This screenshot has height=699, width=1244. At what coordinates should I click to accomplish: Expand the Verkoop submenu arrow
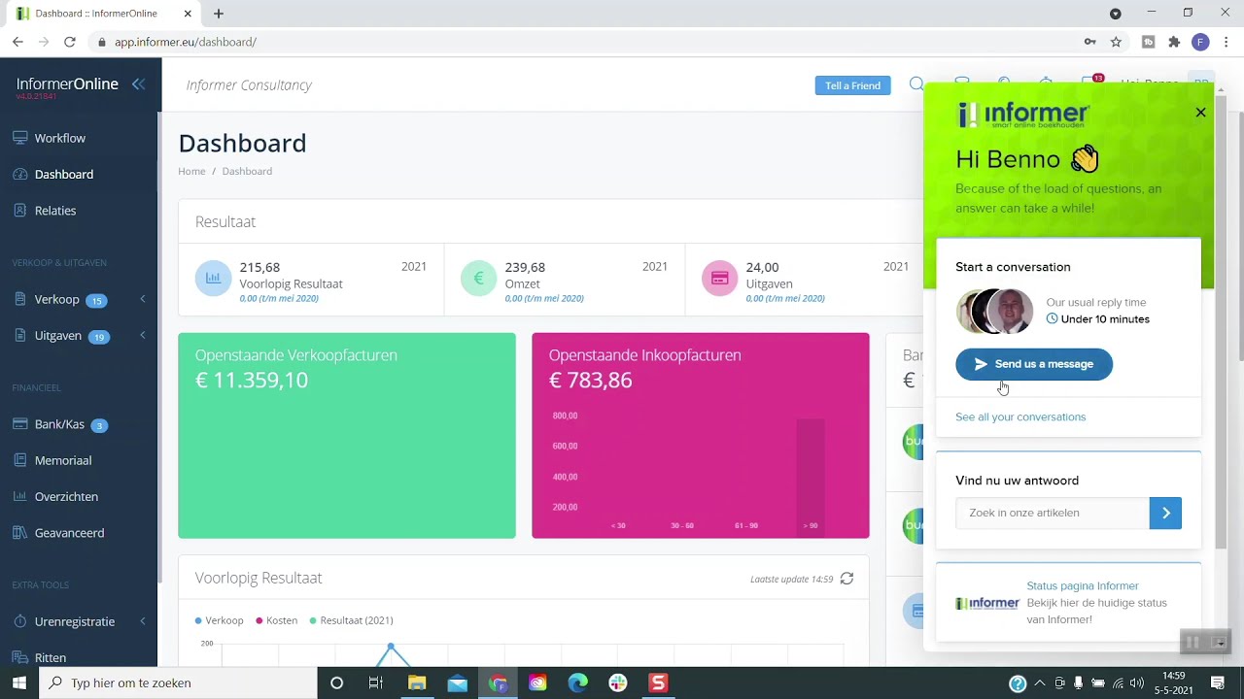coord(143,299)
